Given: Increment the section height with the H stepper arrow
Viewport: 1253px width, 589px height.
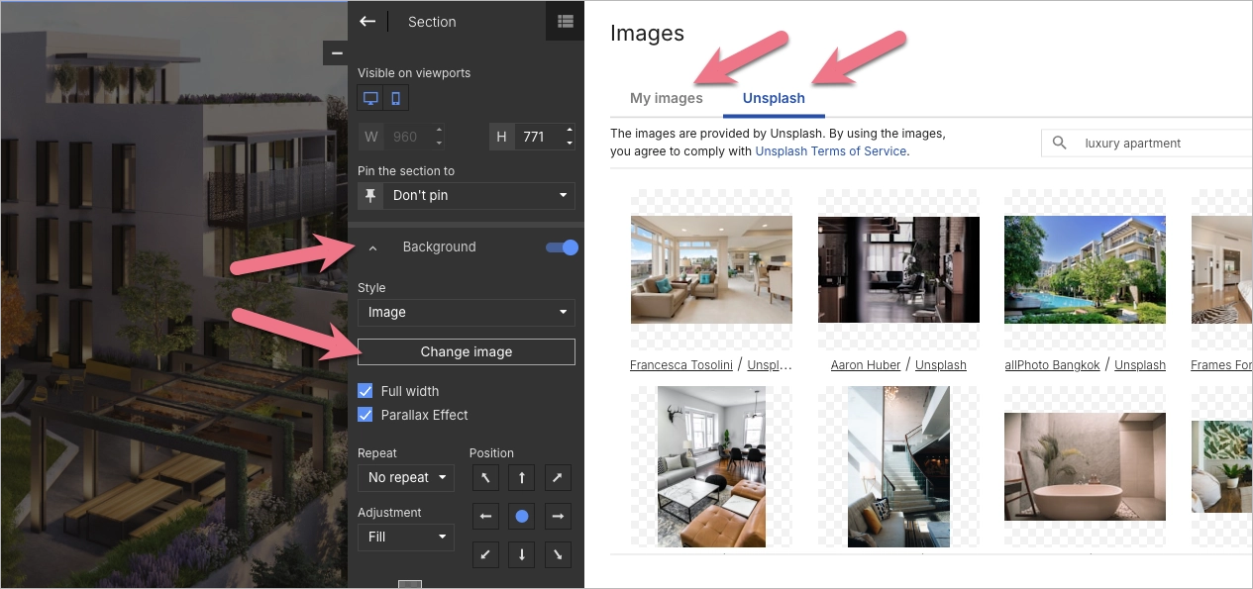Looking at the screenshot, I should (x=570, y=131).
